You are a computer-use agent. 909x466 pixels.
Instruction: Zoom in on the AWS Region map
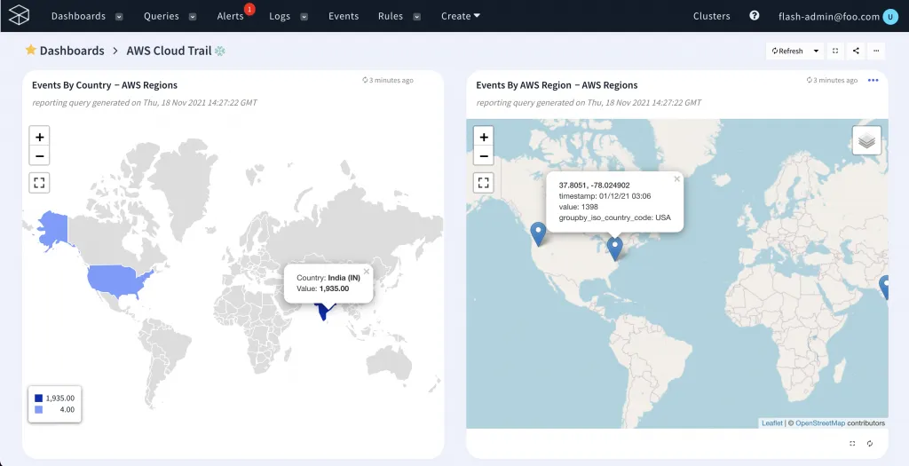pos(483,137)
